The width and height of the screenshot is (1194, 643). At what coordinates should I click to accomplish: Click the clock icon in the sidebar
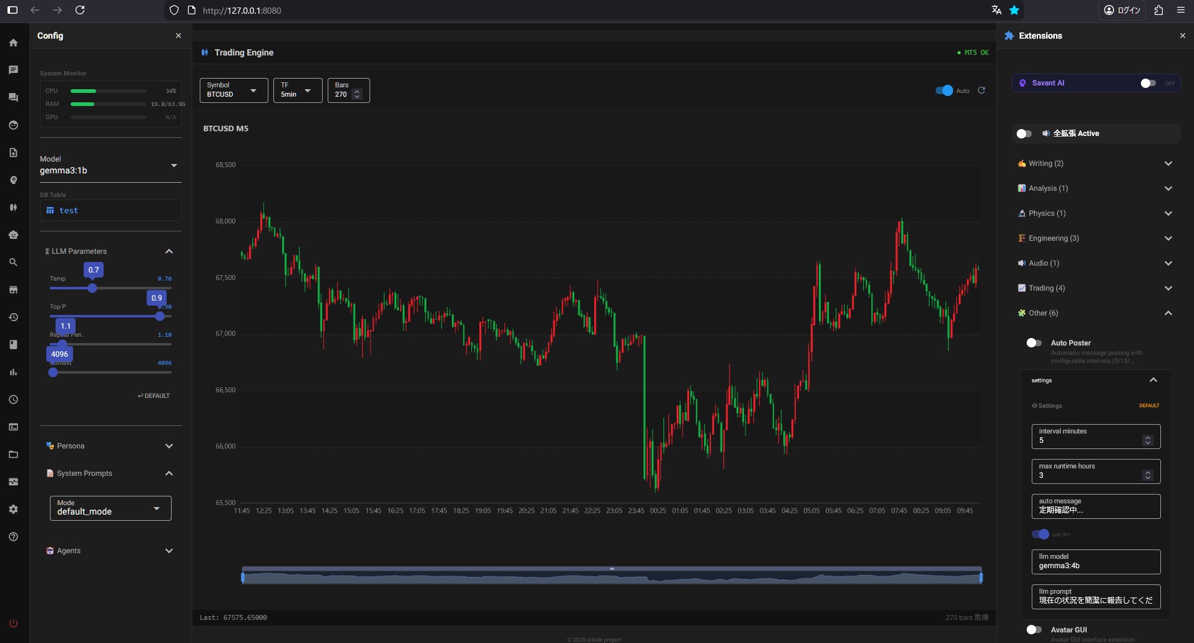coord(13,399)
